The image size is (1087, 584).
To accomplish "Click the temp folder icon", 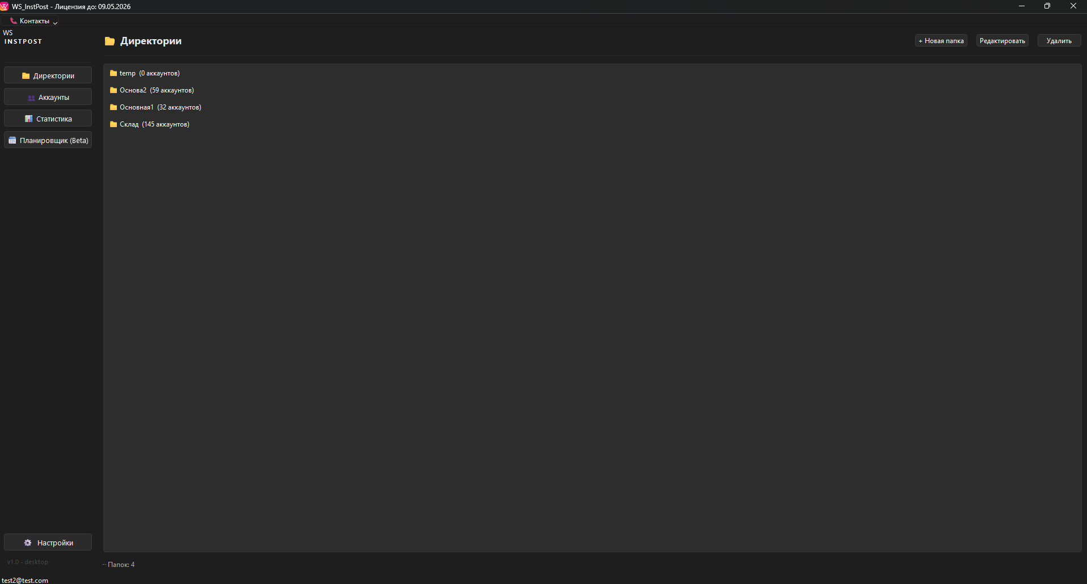I will 113,73.
